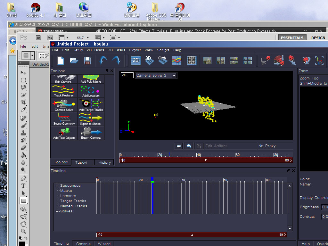Image resolution: width=328 pixels, height=246 pixels.
Task: Select Add Target Tracks in Toolbox
Action: pyautogui.click(x=91, y=105)
